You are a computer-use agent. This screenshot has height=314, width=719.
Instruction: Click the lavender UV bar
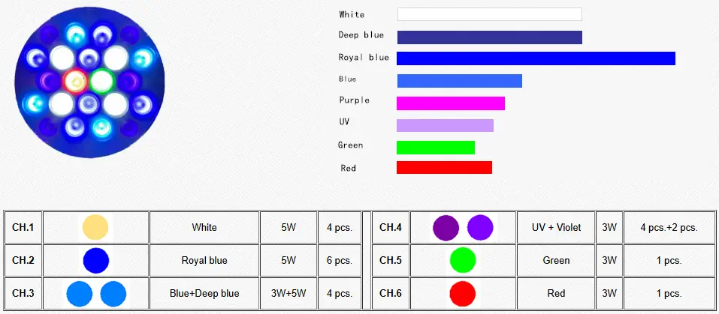[445, 125]
